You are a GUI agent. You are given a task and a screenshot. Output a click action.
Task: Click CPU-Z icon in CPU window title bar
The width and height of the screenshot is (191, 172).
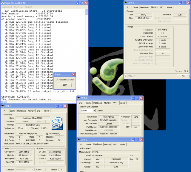pyautogui.click(x=3, y=106)
